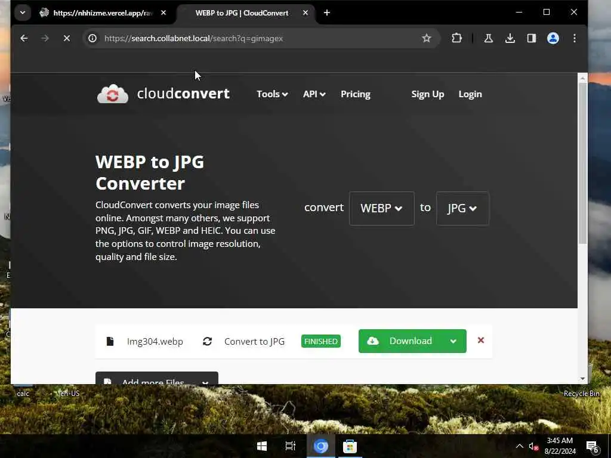Expand the Add more Files dropdown arrow
This screenshot has height=458, width=611.
[x=205, y=381]
